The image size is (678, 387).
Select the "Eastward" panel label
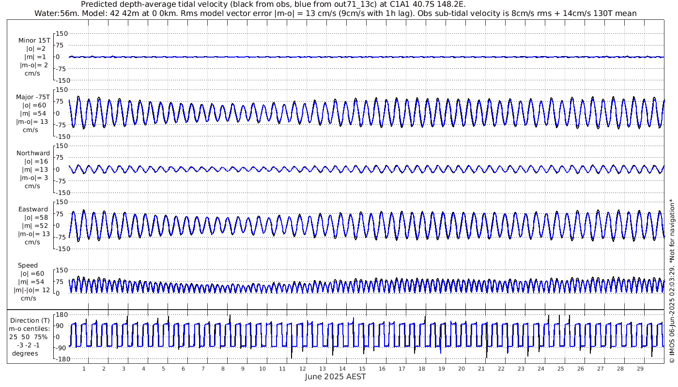click(33, 209)
